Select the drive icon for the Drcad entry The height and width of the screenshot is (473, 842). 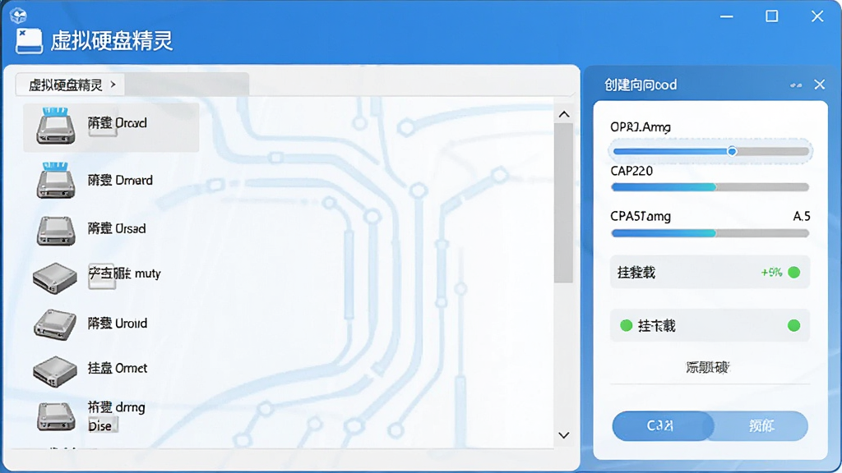tap(56, 126)
